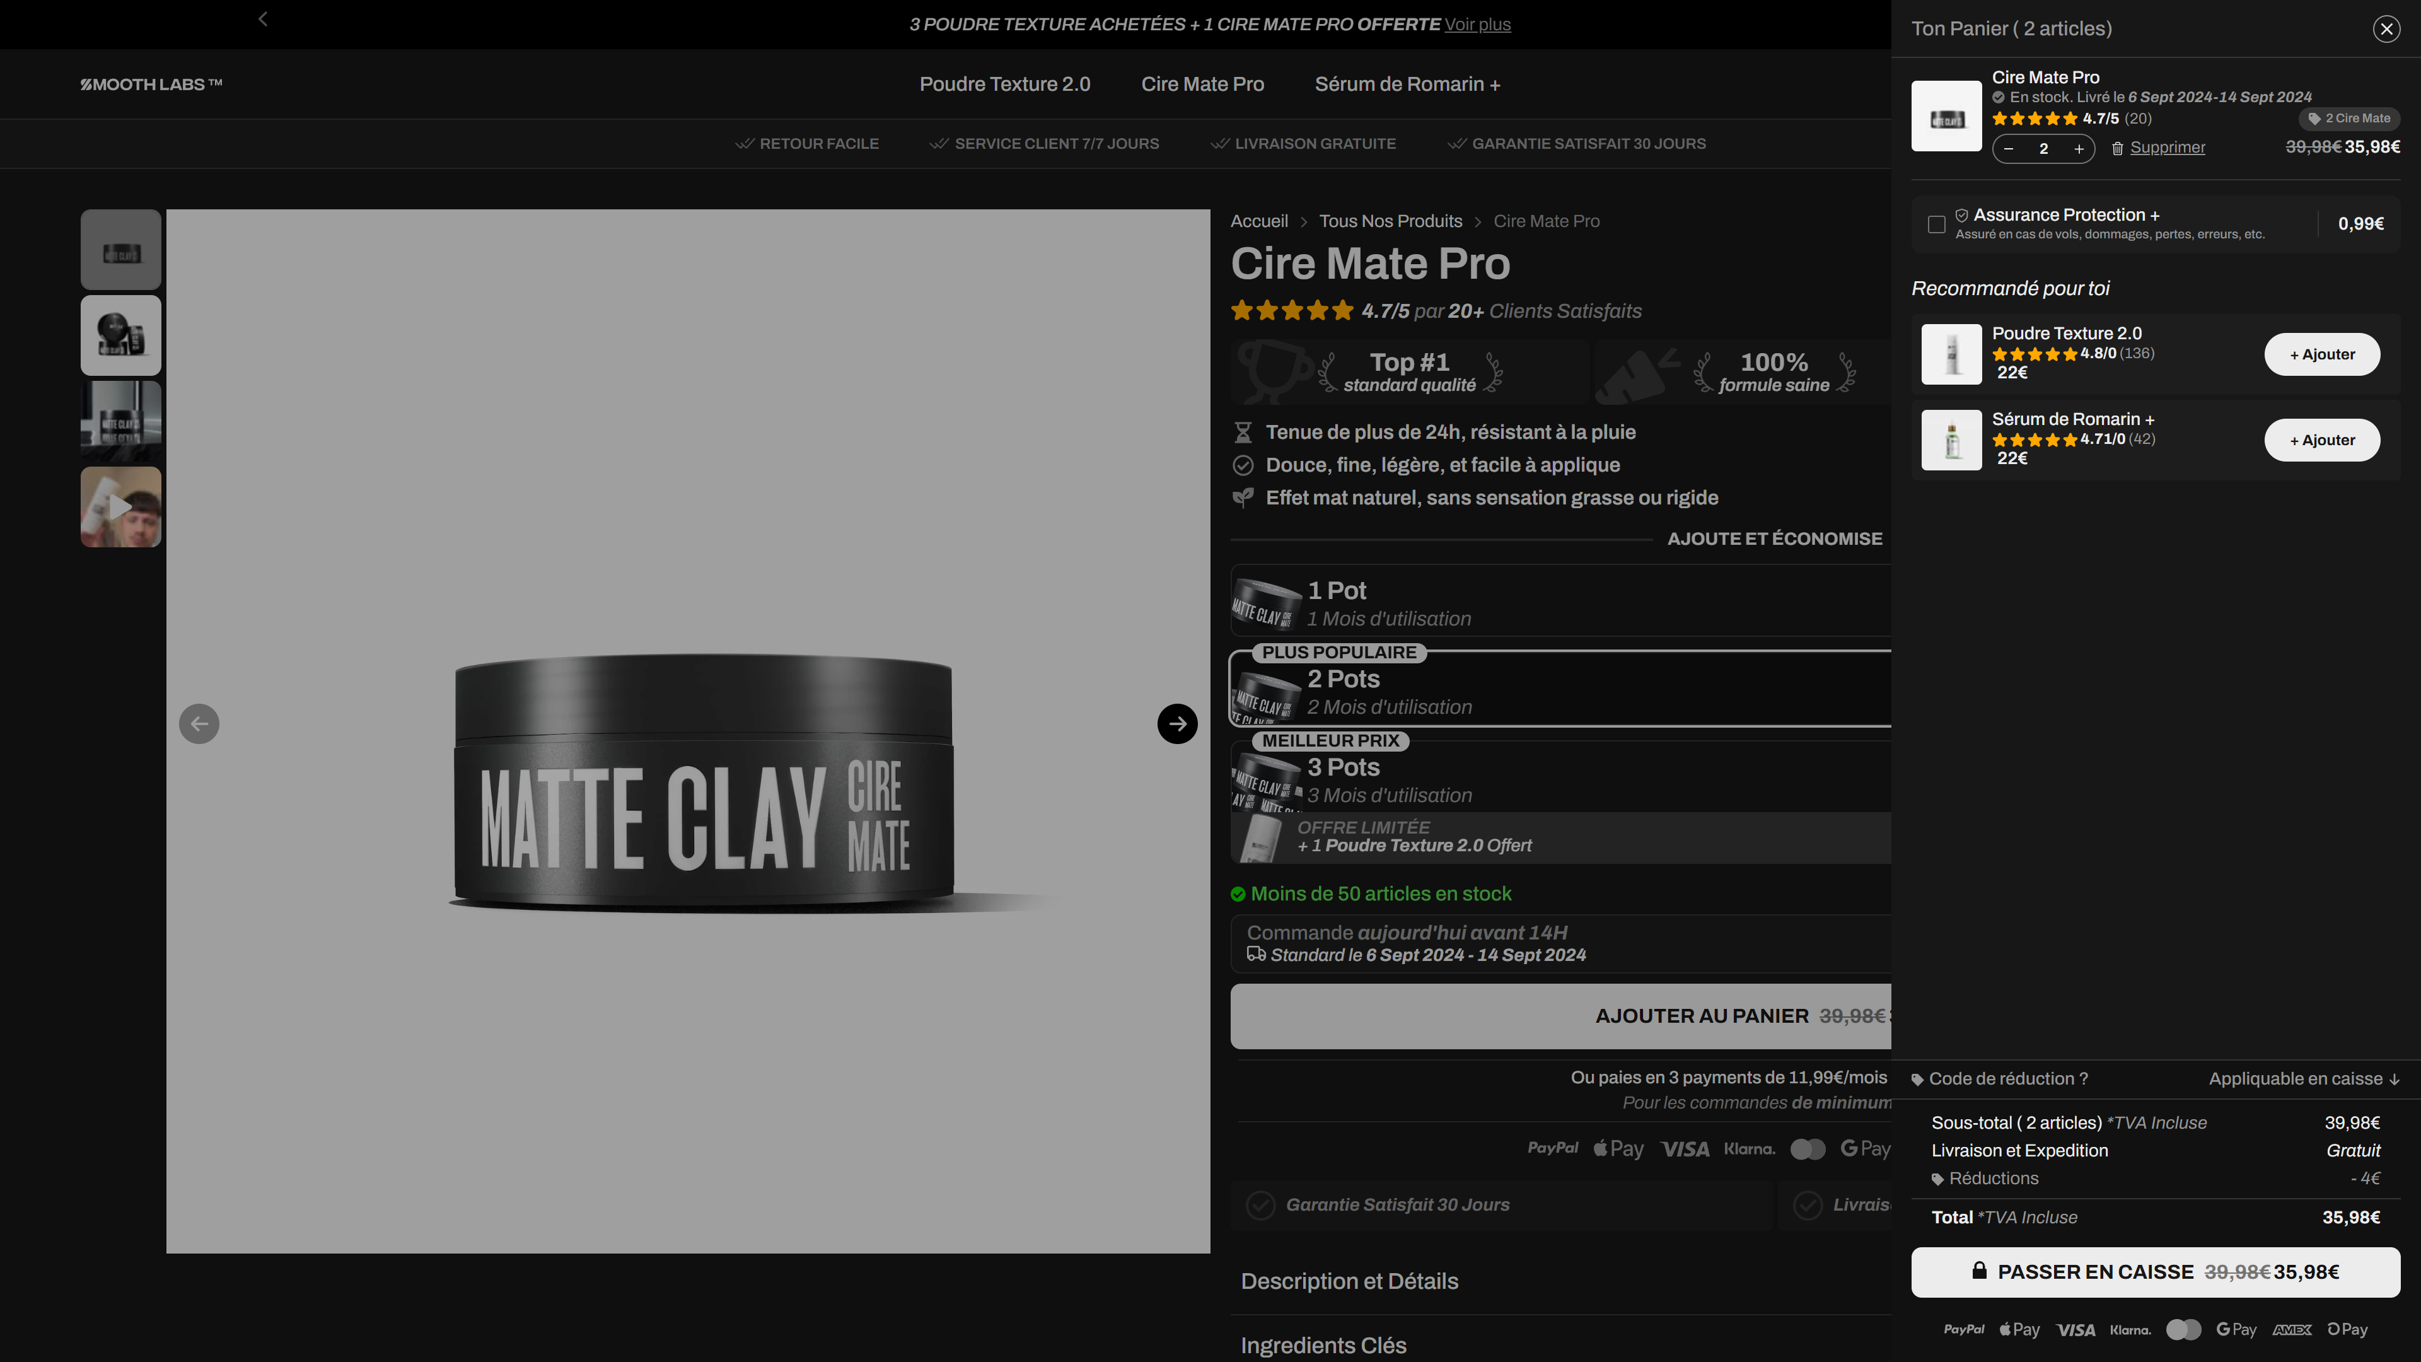Decrease Cire Mate Pro quantity with minus
Viewport: 2421px width, 1362px height.
click(2009, 149)
